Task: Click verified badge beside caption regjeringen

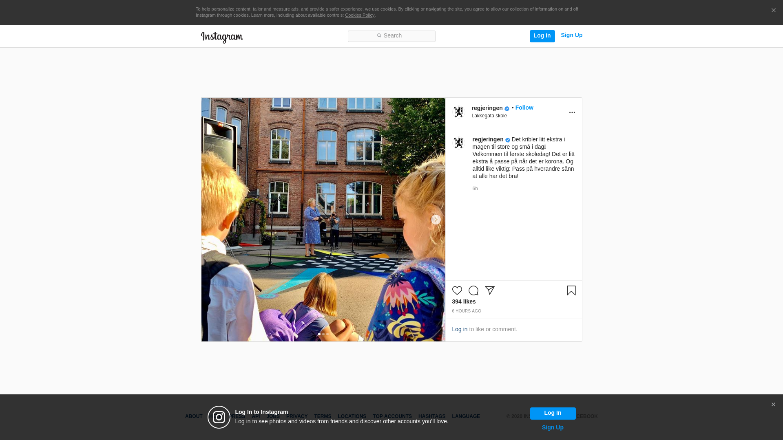Action: coord(508,140)
